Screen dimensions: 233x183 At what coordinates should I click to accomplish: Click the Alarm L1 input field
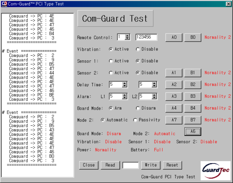pos(116,96)
